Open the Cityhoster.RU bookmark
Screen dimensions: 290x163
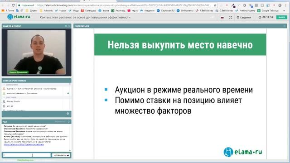tap(165, 11)
